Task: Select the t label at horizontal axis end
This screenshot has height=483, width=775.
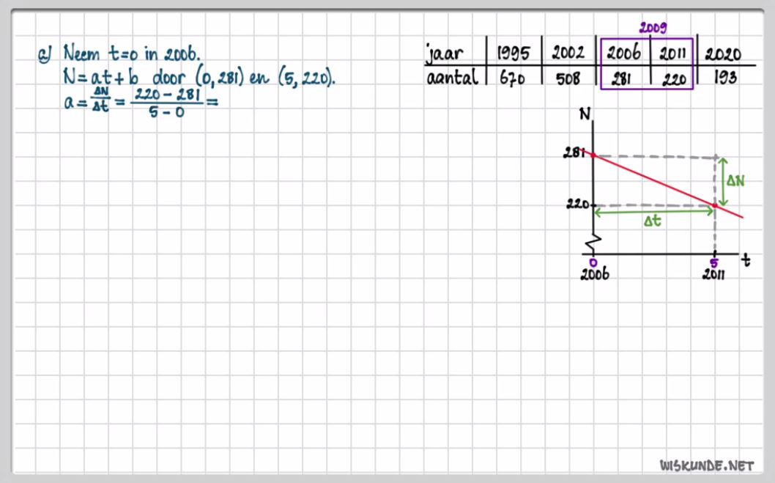Action: coord(745,259)
